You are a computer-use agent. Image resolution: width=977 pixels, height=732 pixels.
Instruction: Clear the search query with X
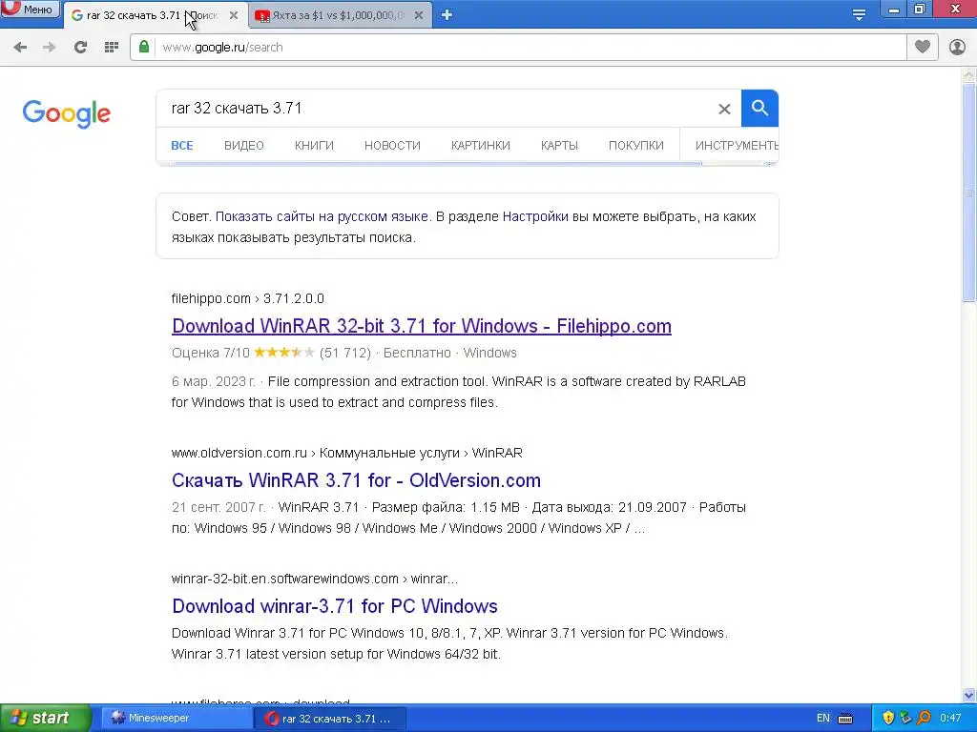coord(724,109)
